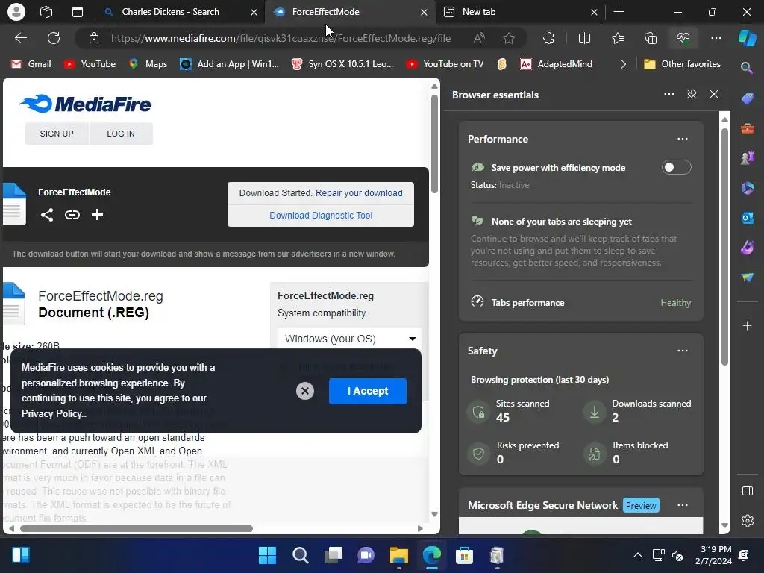Image resolution: width=764 pixels, height=573 pixels.
Task: Launch the Copilot icon
Action: point(747,38)
